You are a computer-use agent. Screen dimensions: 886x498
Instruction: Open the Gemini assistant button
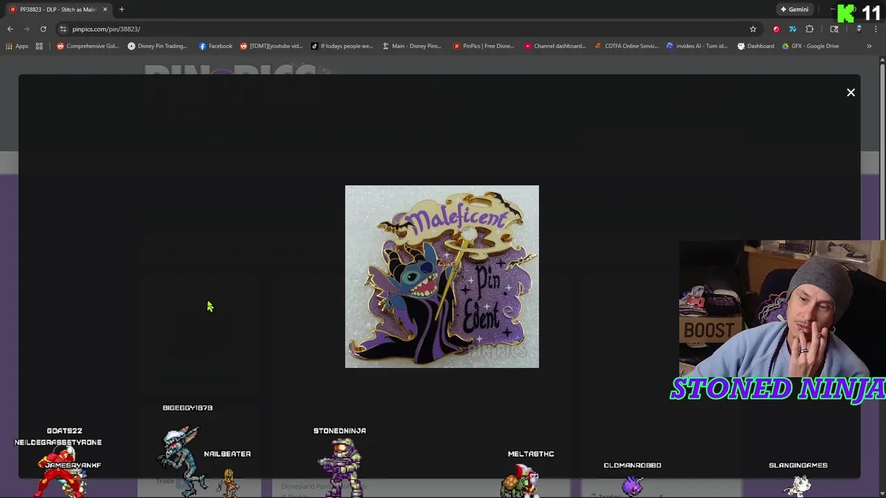tap(794, 10)
